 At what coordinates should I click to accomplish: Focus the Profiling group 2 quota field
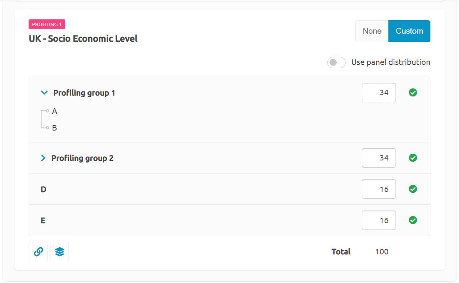[378, 158]
